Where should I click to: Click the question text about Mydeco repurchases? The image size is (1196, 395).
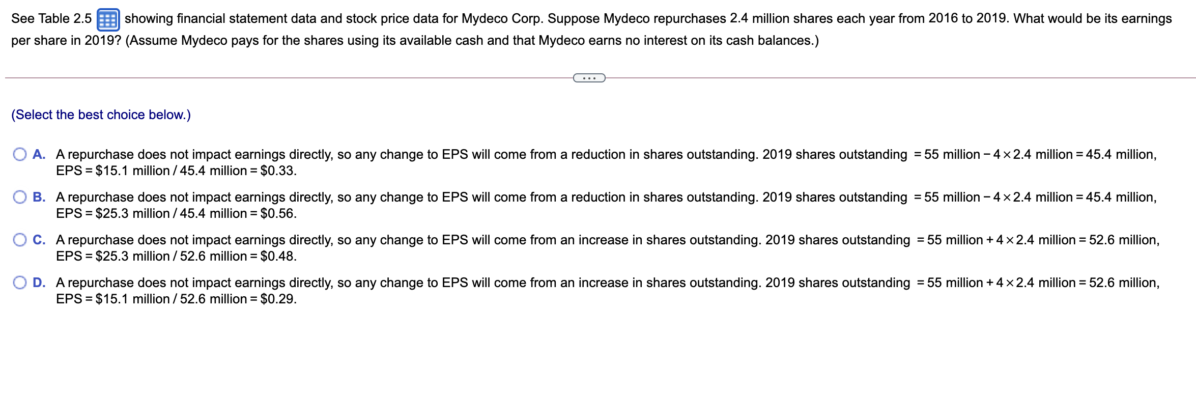point(646,19)
